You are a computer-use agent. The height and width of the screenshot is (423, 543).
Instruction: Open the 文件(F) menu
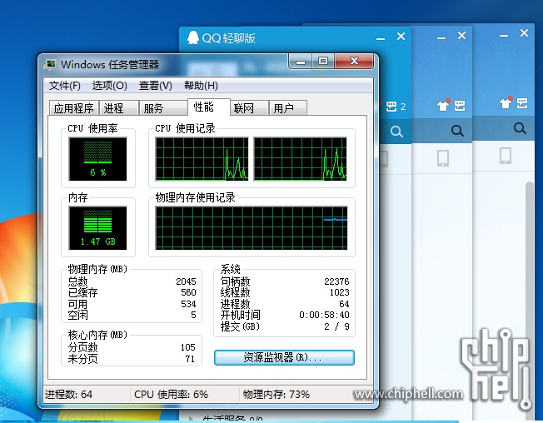pos(64,86)
